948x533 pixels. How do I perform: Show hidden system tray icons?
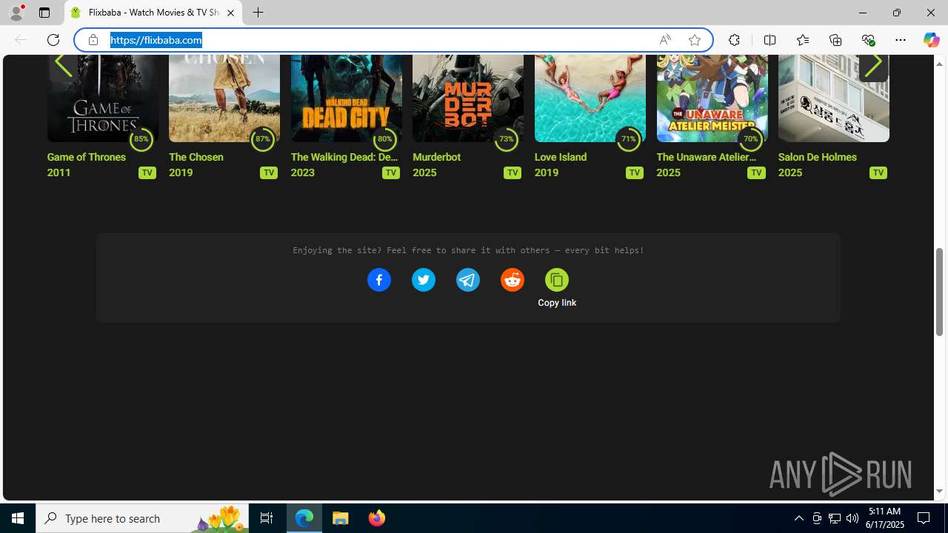pyautogui.click(x=798, y=518)
